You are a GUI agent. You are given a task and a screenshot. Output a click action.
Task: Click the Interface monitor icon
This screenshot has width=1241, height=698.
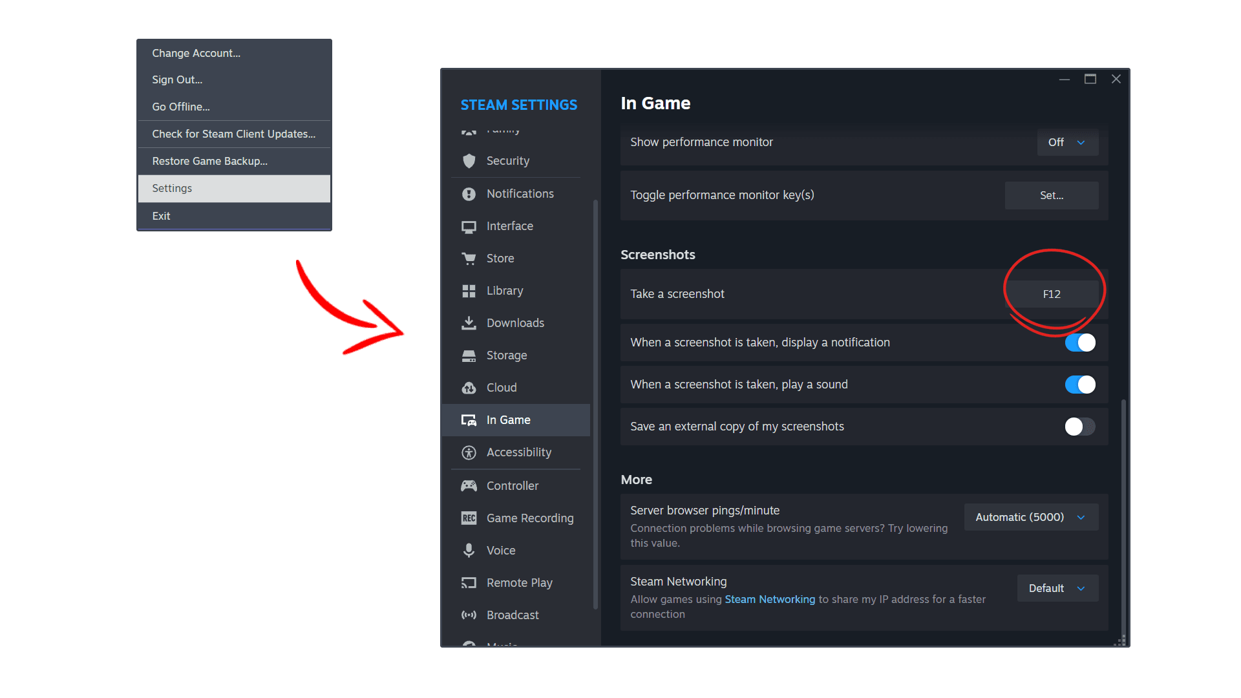pos(469,226)
